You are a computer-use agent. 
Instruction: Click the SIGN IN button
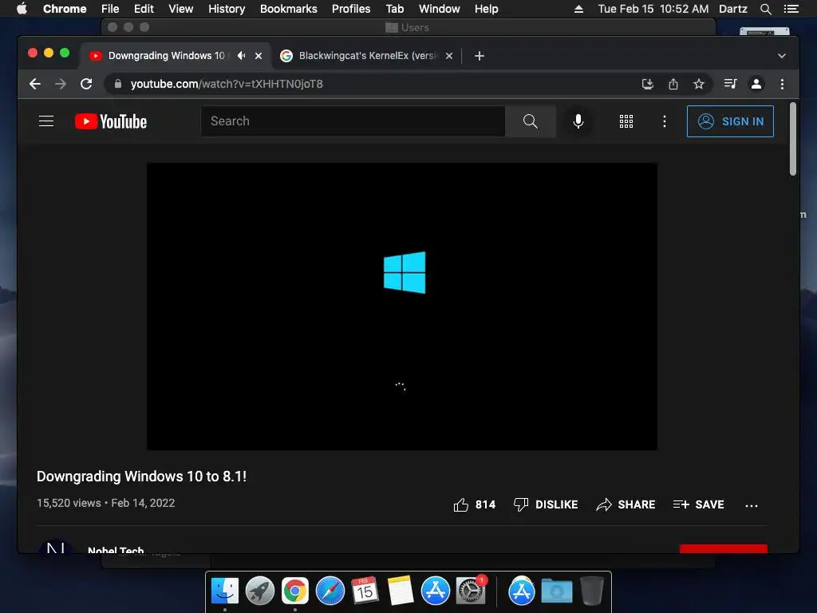pyautogui.click(x=730, y=121)
